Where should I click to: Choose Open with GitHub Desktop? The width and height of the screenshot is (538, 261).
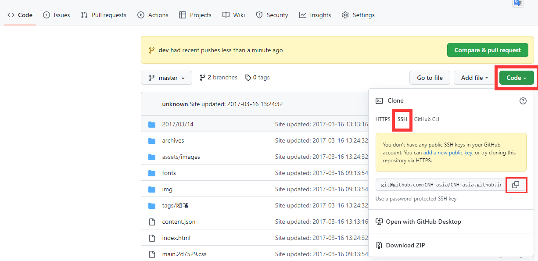(418, 222)
